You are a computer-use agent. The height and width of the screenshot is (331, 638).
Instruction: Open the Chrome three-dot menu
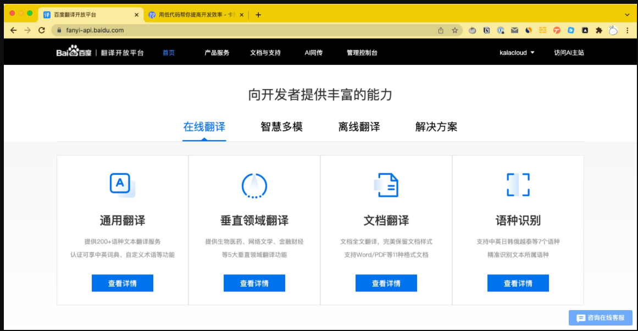[628, 31]
